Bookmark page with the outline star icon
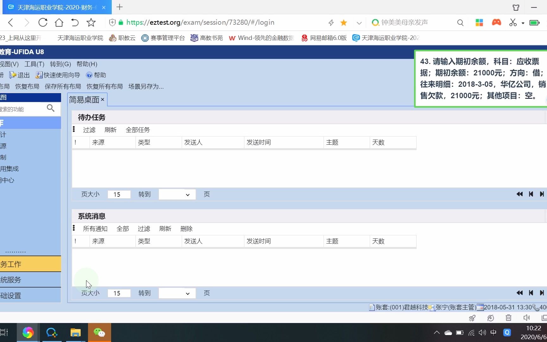Image resolution: width=547 pixels, height=342 pixels. 91,22
